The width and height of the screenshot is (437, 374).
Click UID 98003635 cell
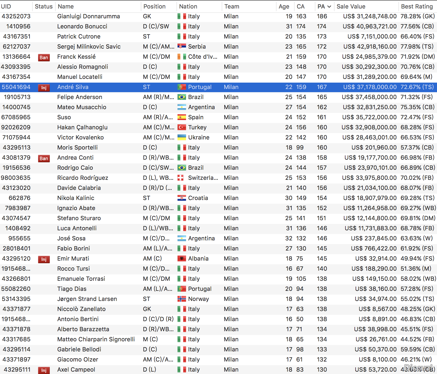(x=16, y=178)
